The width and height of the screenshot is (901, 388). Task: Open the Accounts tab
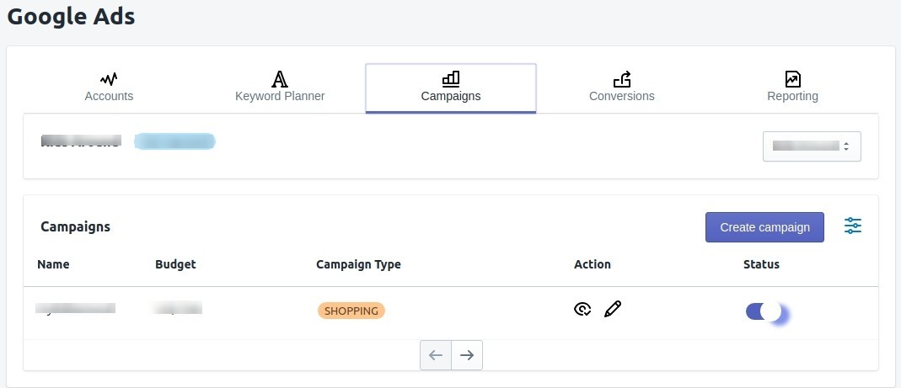[109, 88]
